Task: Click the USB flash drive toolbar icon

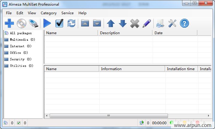Action: (x=34, y=23)
